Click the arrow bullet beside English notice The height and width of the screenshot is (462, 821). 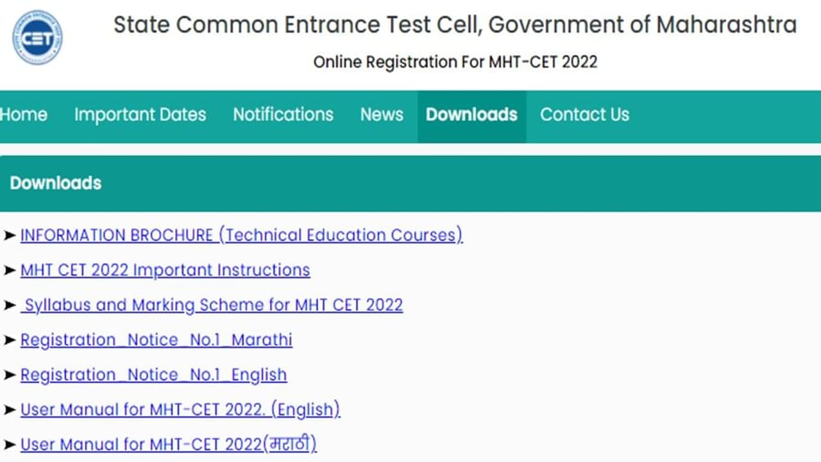[x=9, y=375]
